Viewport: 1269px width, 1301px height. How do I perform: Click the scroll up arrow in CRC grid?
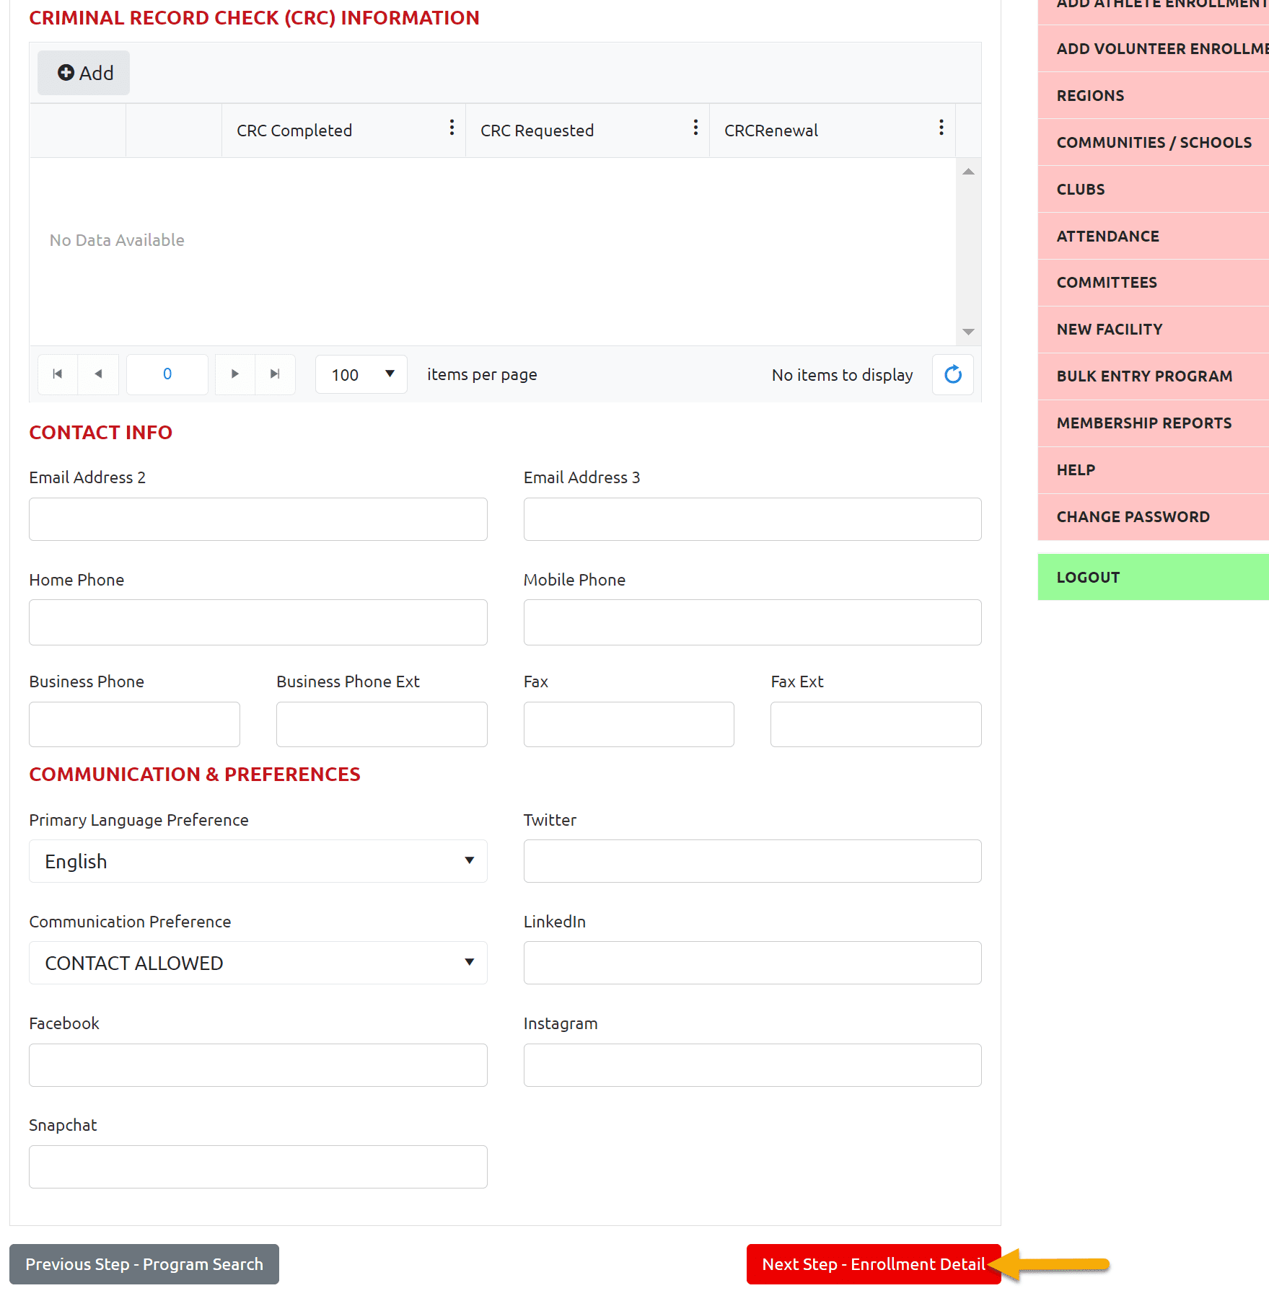pyautogui.click(x=968, y=172)
